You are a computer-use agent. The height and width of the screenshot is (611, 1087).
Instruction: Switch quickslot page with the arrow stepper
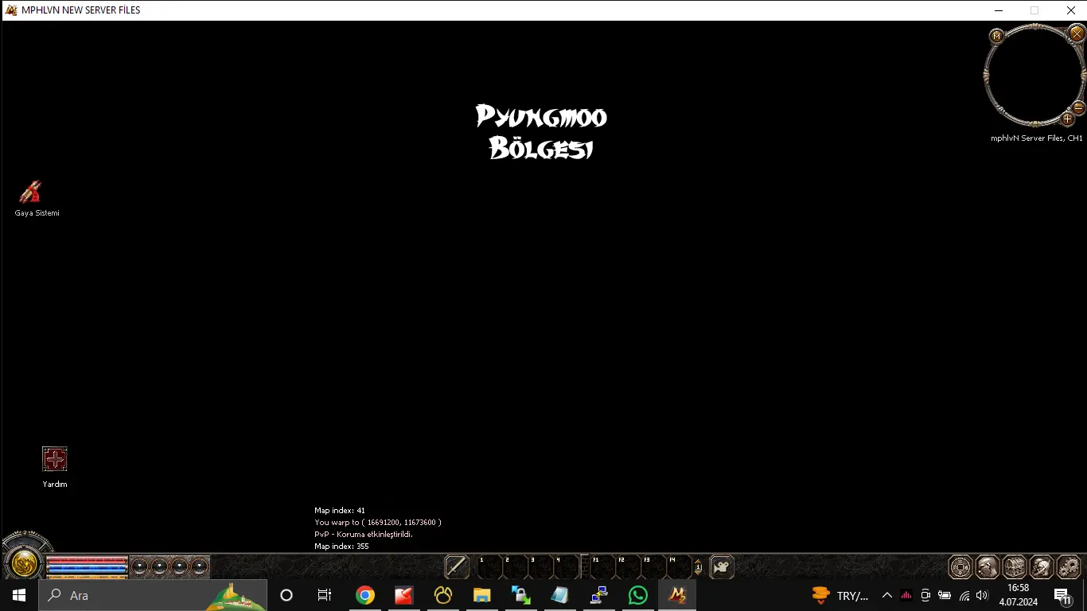[x=698, y=566]
